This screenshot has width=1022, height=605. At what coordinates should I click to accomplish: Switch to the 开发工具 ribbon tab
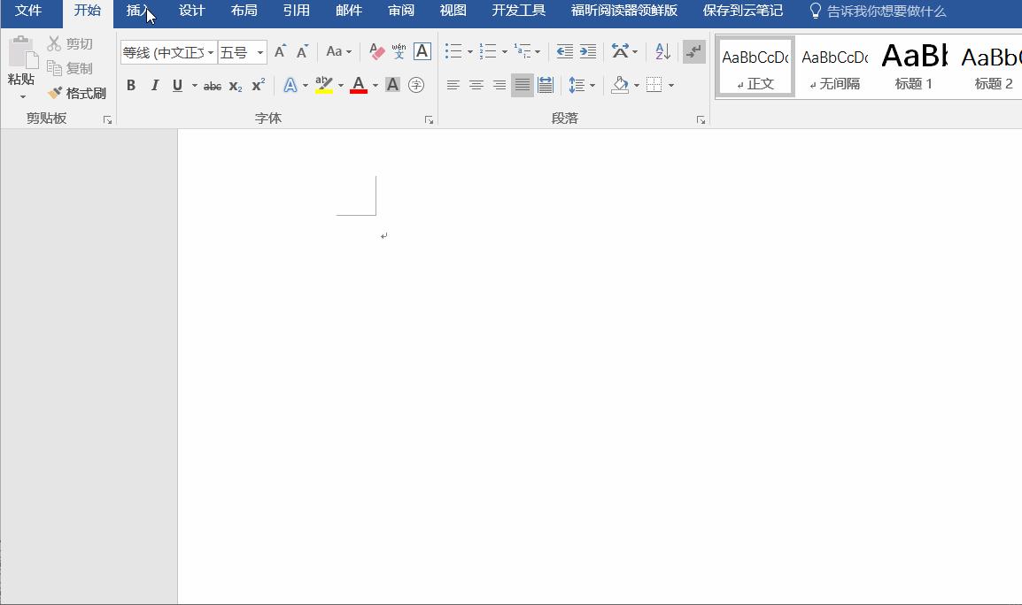(518, 11)
